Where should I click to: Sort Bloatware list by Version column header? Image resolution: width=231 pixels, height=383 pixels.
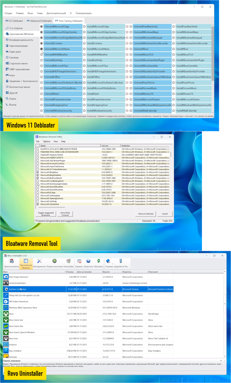(110, 145)
